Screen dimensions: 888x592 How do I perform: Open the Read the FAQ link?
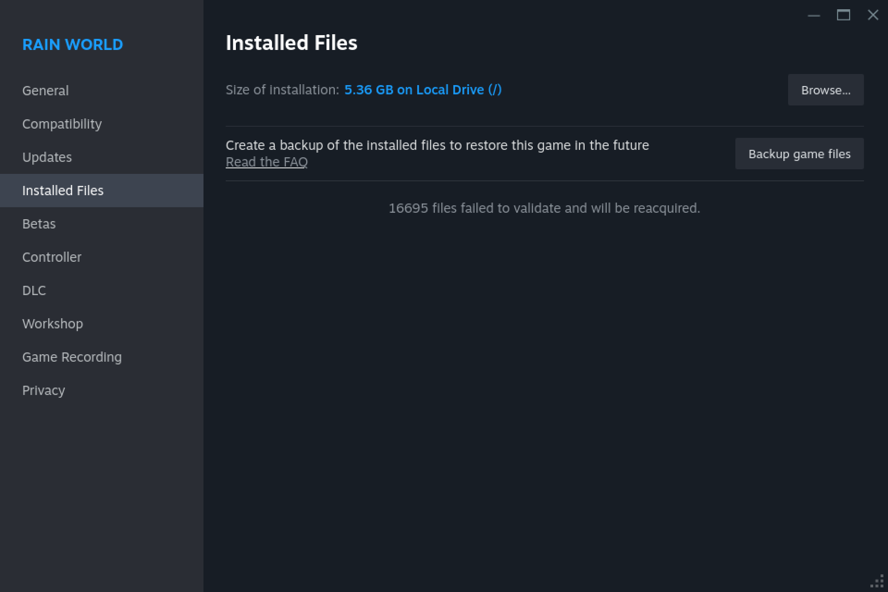tap(266, 162)
